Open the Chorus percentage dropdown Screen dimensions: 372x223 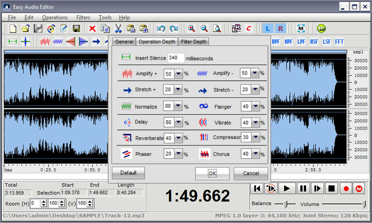point(255,154)
